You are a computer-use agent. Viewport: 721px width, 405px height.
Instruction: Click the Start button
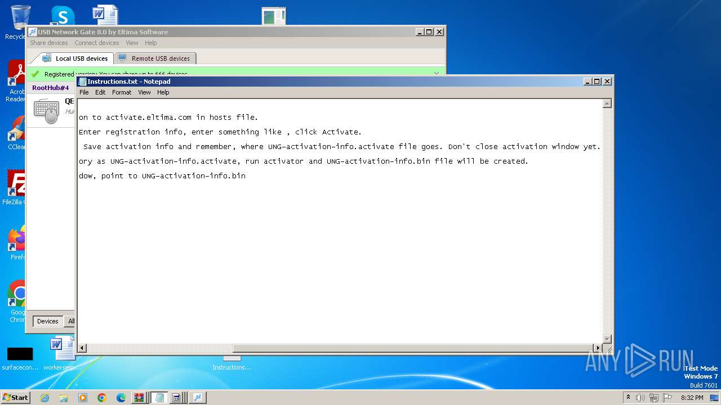click(x=15, y=397)
